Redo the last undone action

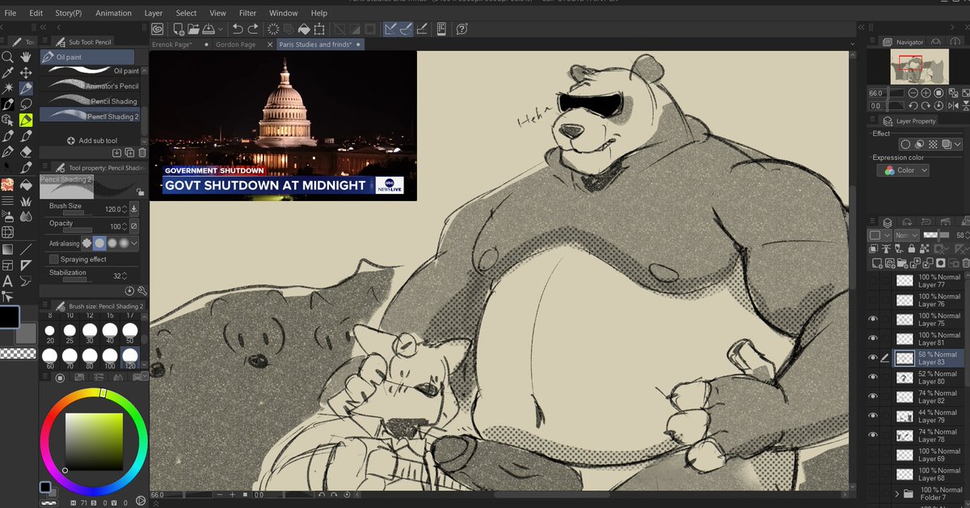pos(253,29)
